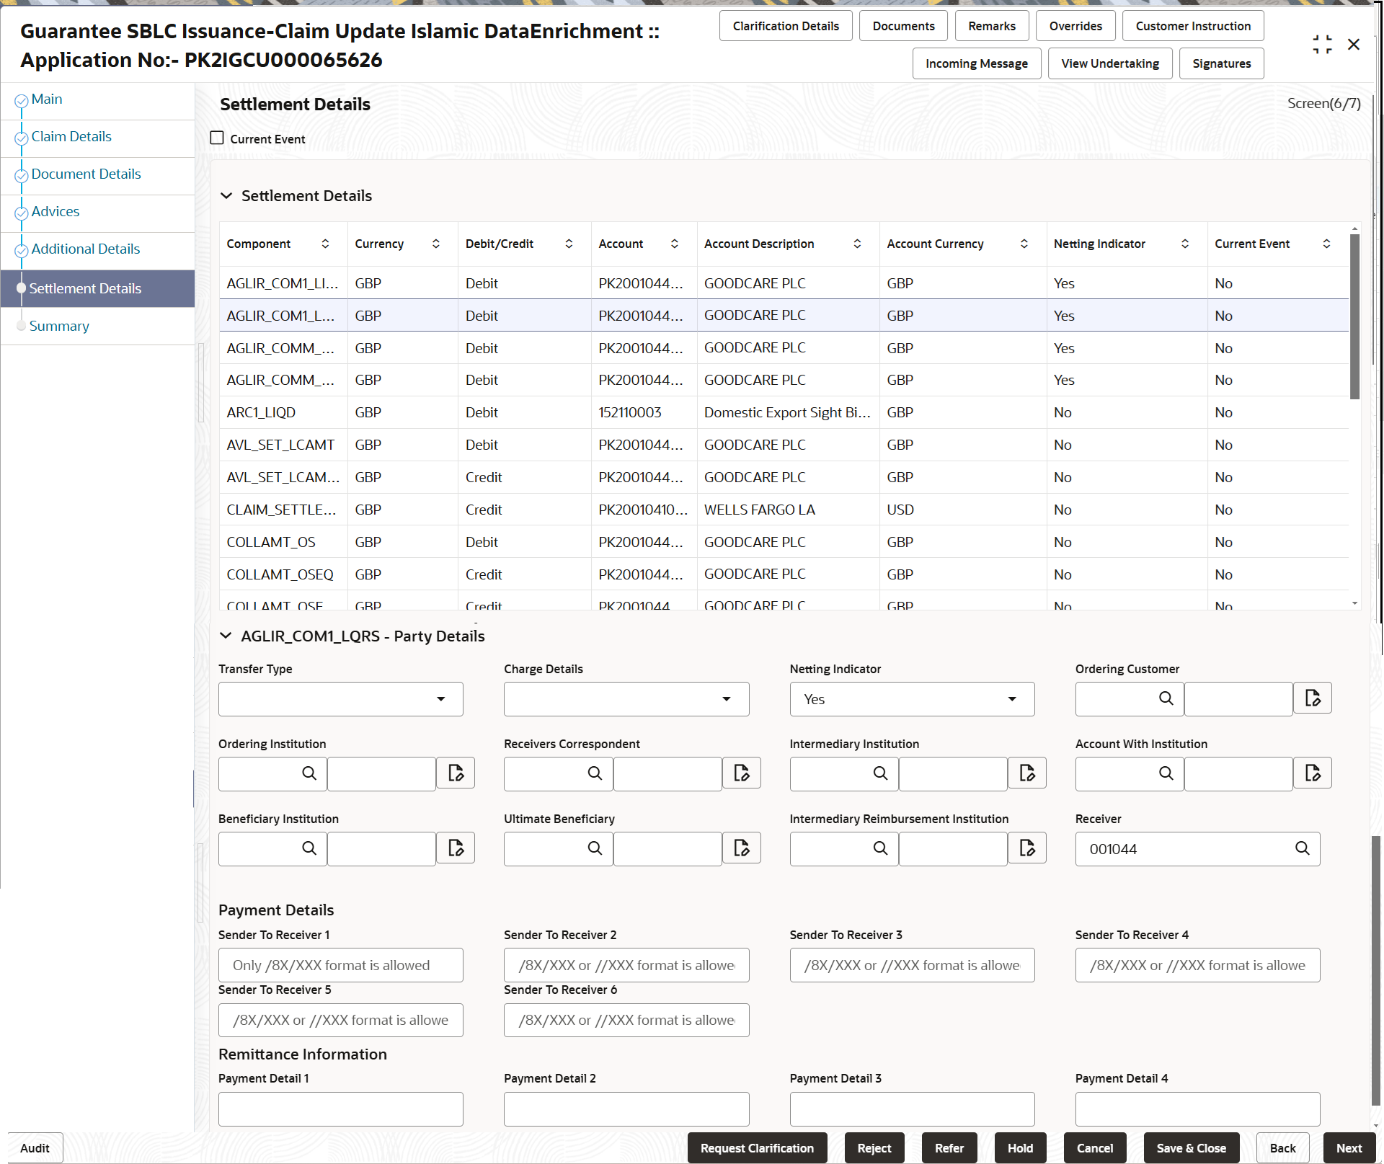Image resolution: width=1384 pixels, height=1164 pixels.
Task: Switch to the Advices section
Action: pyautogui.click(x=56, y=211)
